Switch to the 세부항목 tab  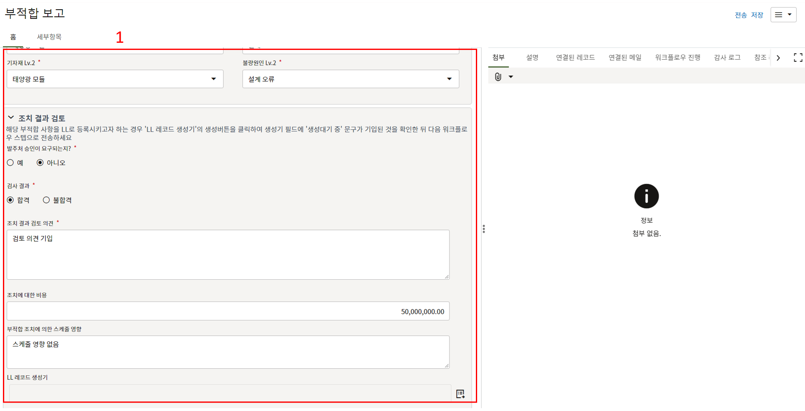click(49, 37)
